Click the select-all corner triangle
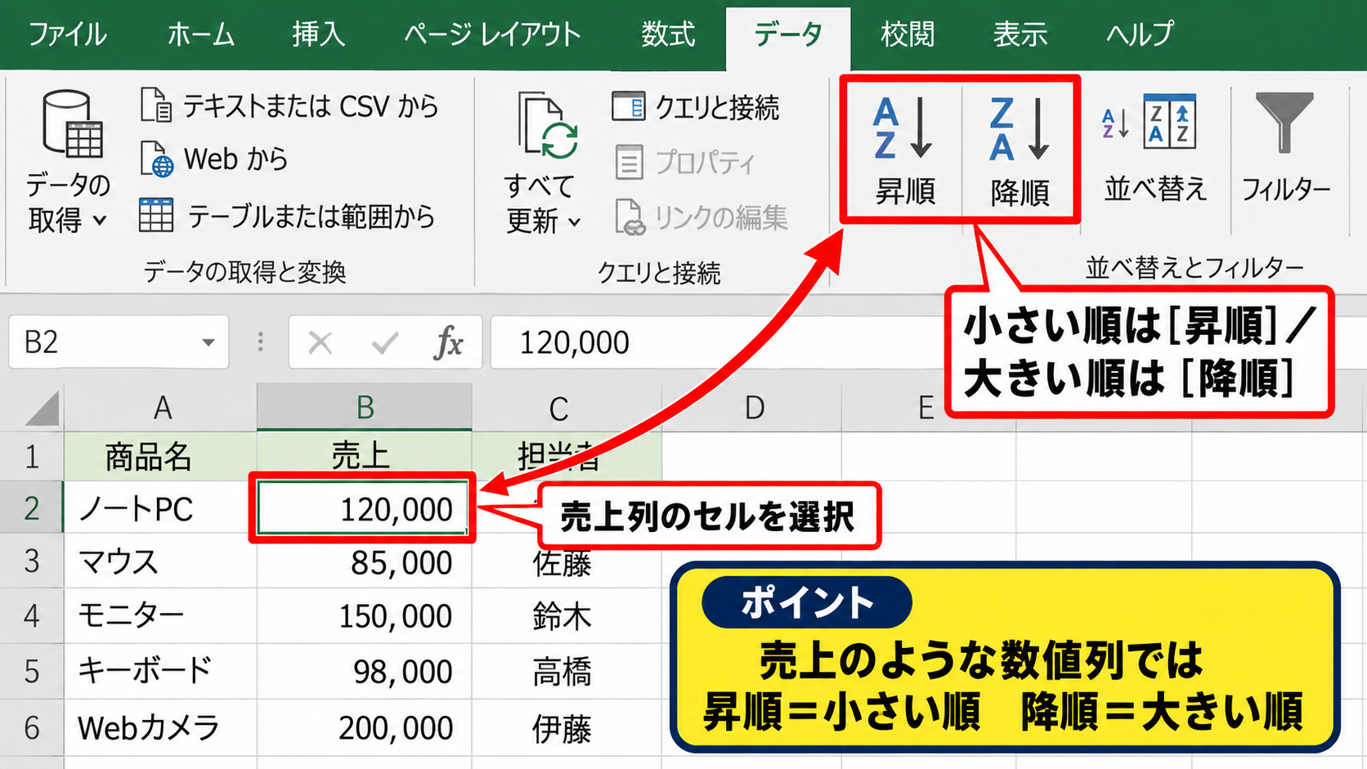This screenshot has height=769, width=1367. coord(41,408)
